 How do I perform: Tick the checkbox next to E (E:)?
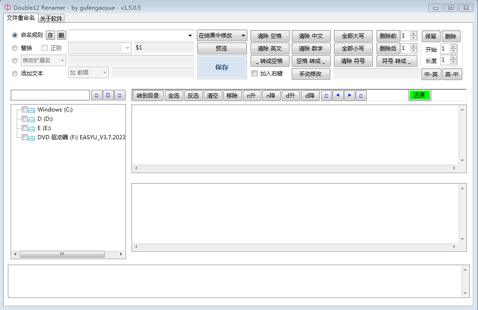(25, 128)
